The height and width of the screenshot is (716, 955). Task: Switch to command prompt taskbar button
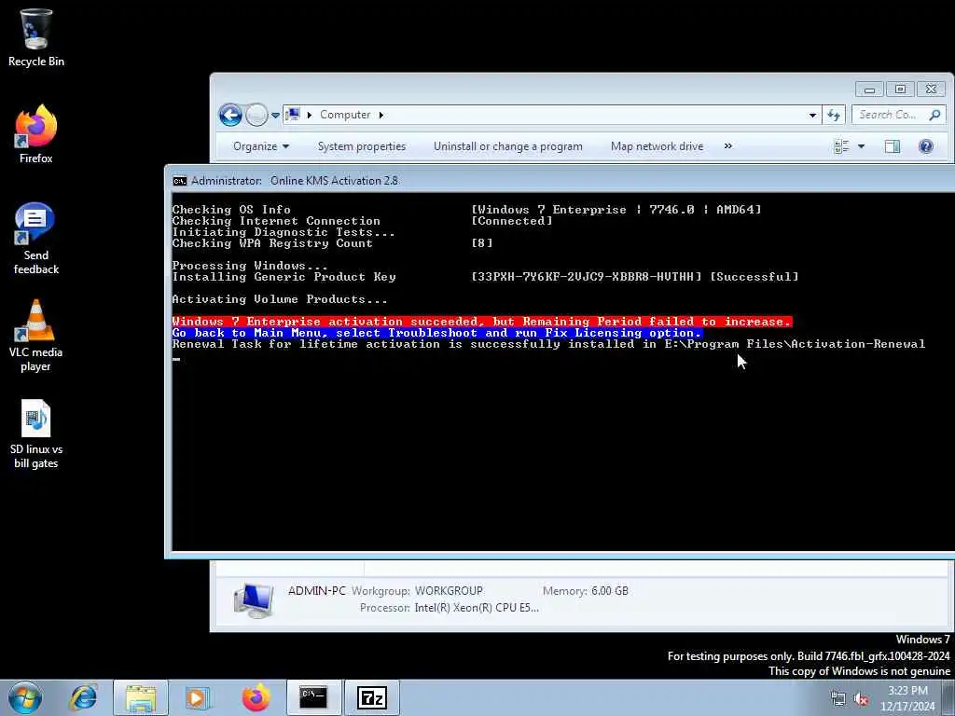[313, 697]
